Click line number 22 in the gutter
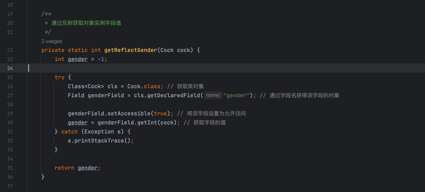The width and height of the screenshot is (425, 192). tap(10, 50)
